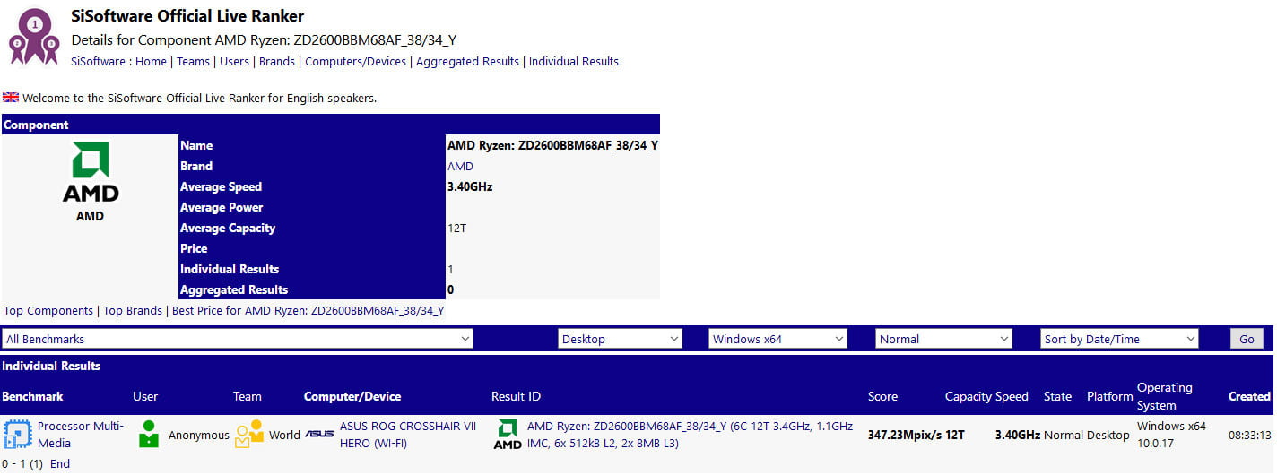The width and height of the screenshot is (1277, 475).
Task: Expand the Desktop platform dropdown
Action: pos(620,339)
